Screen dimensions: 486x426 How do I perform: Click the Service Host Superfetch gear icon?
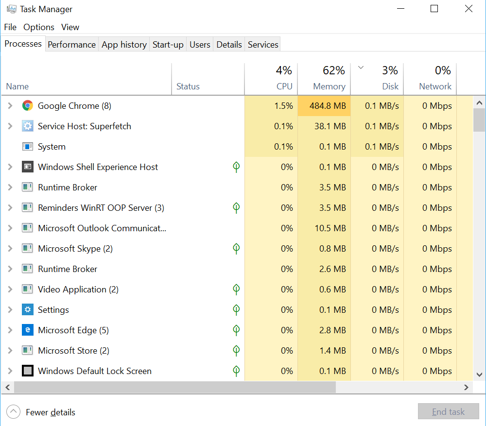coord(27,126)
